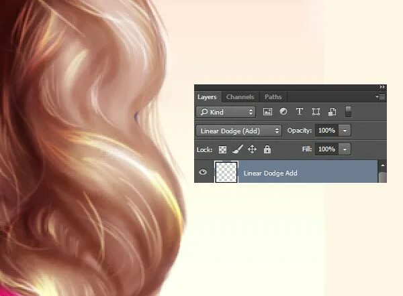Collapse the panel with double arrows
Viewport: 403px width, 296px height.
click(382, 87)
